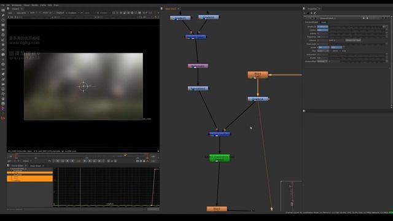Open the filter dropdown in properties
The image size is (393, 221).
pos(323,51)
